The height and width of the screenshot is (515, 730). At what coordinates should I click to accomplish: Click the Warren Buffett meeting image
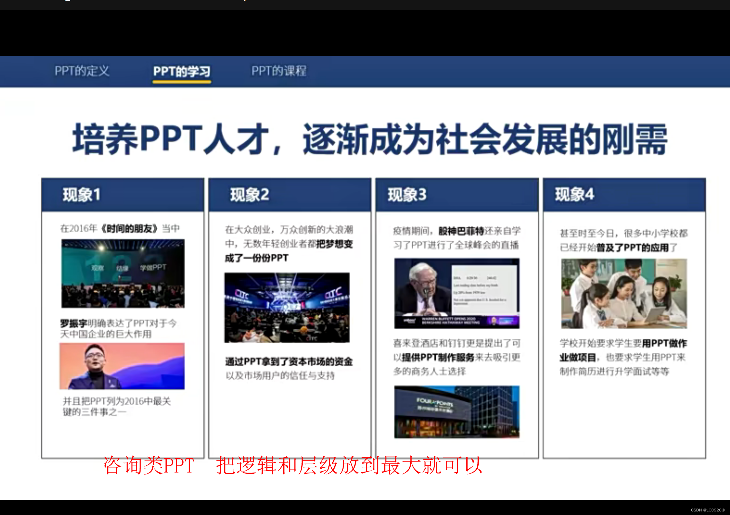pos(457,293)
